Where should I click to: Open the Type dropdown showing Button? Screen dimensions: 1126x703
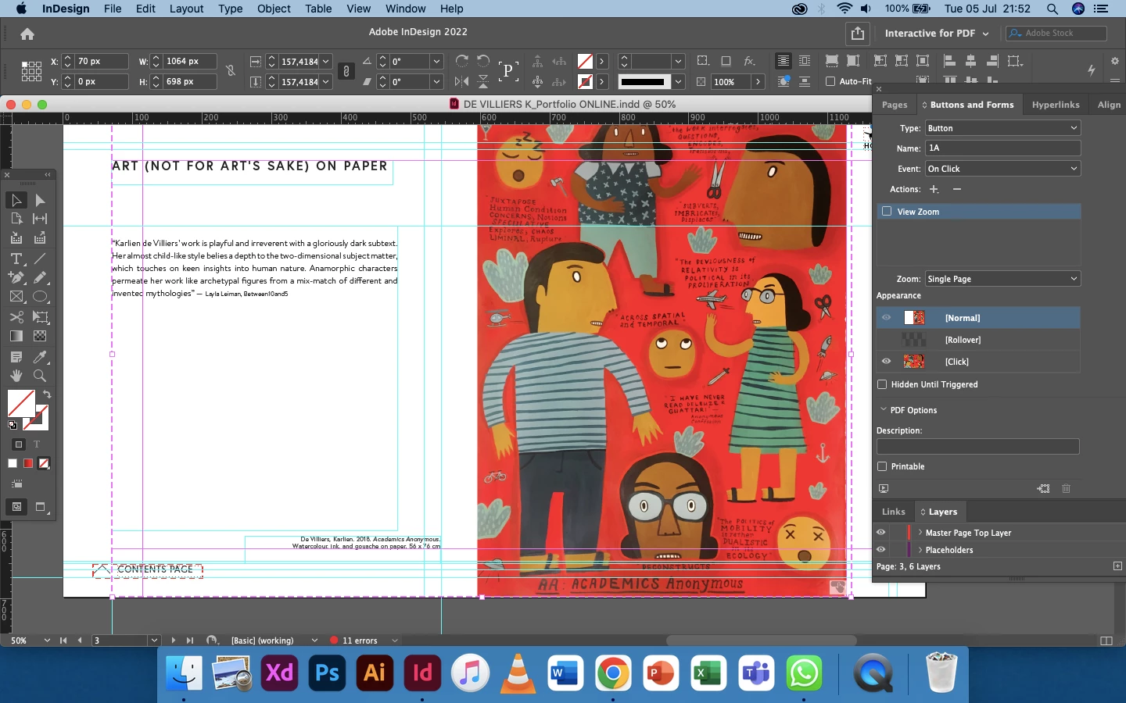pos(1002,128)
